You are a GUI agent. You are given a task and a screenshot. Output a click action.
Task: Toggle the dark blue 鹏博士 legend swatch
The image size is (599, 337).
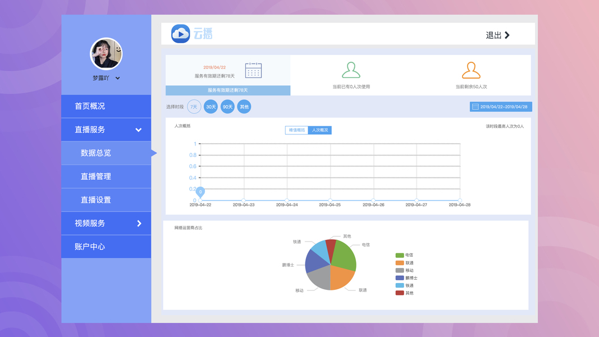pos(400,278)
